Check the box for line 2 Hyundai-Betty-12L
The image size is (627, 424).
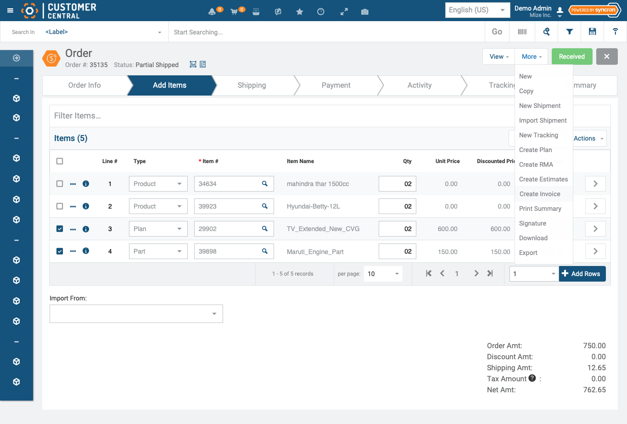coord(60,206)
